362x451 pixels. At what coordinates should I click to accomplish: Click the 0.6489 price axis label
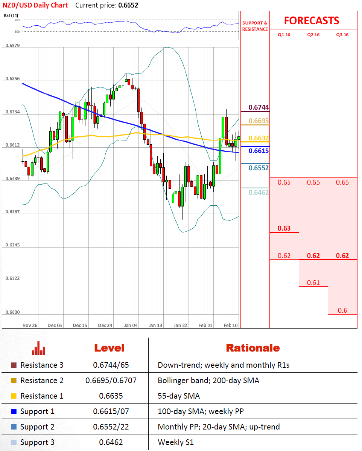[x=13, y=179]
